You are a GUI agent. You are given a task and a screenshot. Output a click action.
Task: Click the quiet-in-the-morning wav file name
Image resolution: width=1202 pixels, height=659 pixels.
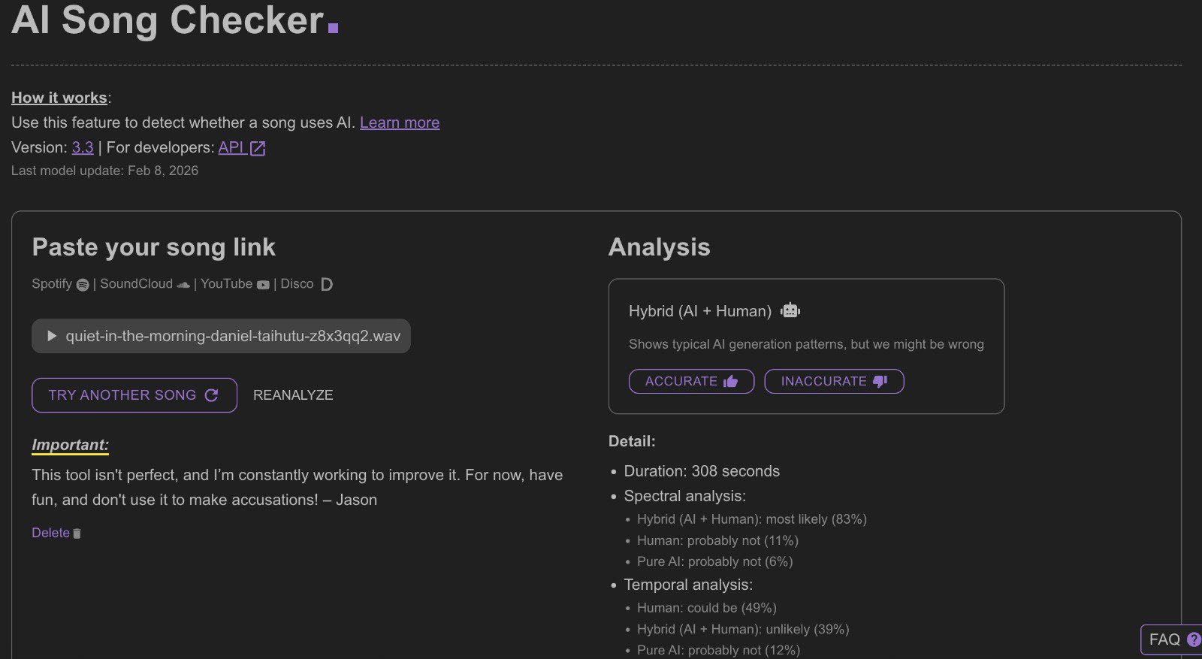(233, 336)
